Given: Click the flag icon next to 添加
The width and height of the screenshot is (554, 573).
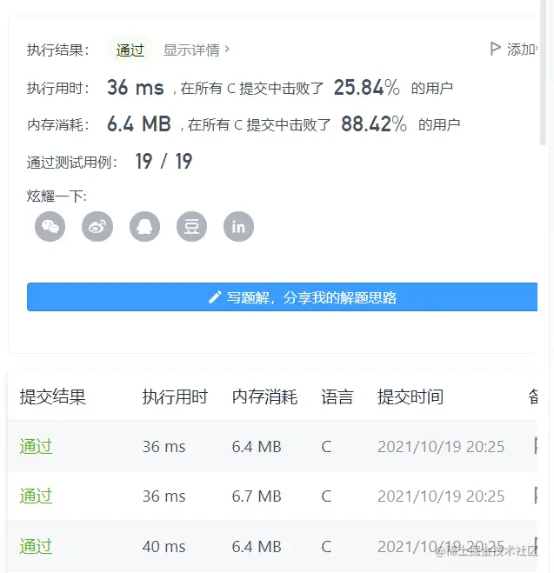Looking at the screenshot, I should [x=495, y=49].
